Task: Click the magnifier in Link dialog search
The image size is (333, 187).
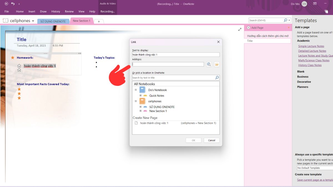Action: 217,78
